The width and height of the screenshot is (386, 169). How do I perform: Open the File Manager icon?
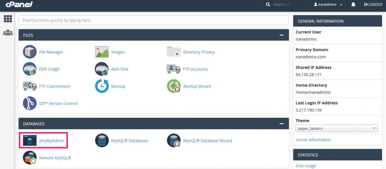point(30,52)
